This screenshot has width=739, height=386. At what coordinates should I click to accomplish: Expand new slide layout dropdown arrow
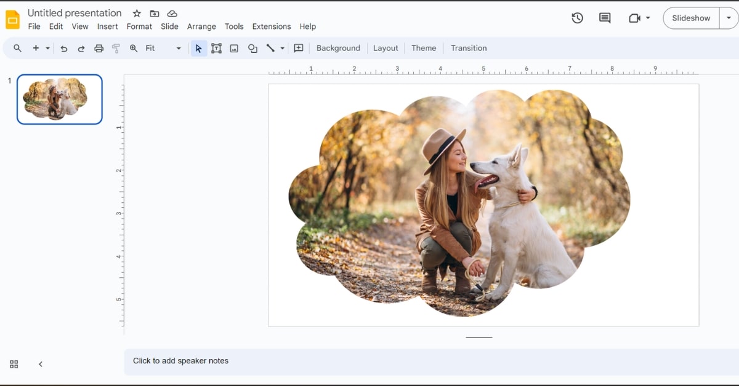pos(47,48)
